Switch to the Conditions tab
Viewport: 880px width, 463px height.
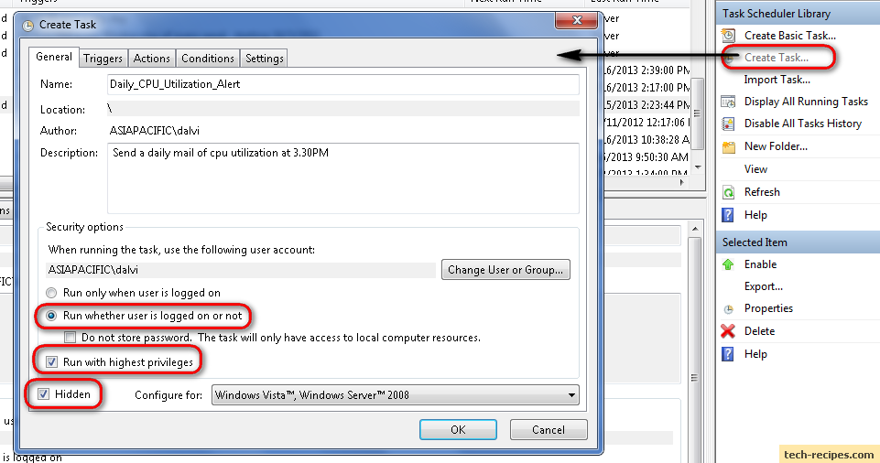click(208, 59)
